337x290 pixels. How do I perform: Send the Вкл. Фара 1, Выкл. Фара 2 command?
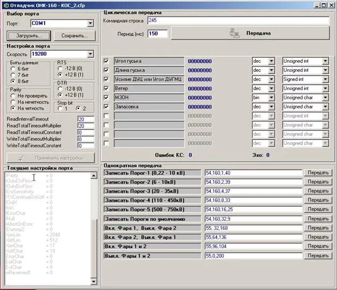tap(318, 228)
